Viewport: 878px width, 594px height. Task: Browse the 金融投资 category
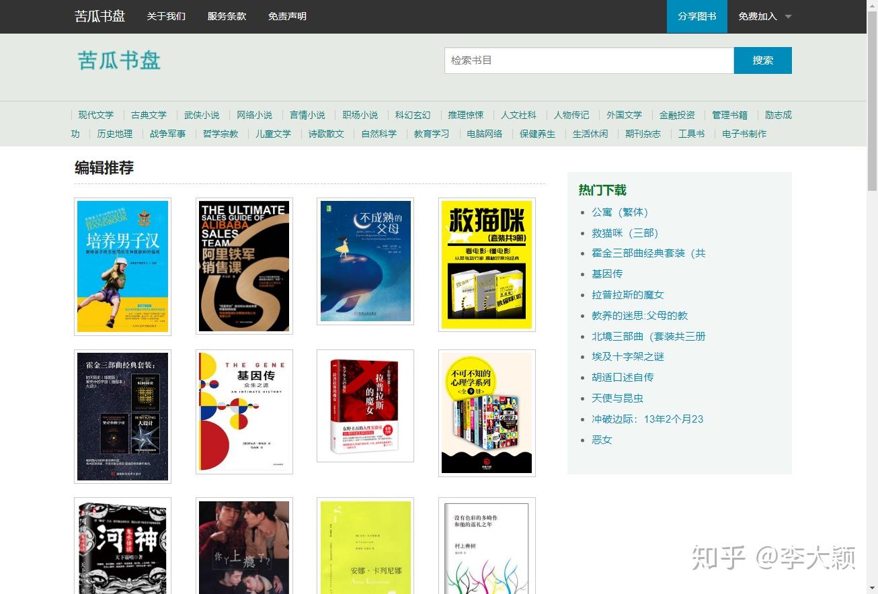point(677,115)
